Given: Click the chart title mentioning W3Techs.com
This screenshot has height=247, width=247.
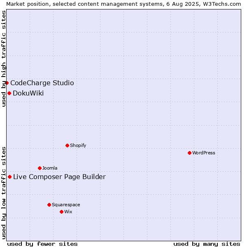Looking at the screenshot, I should pos(123,4).
